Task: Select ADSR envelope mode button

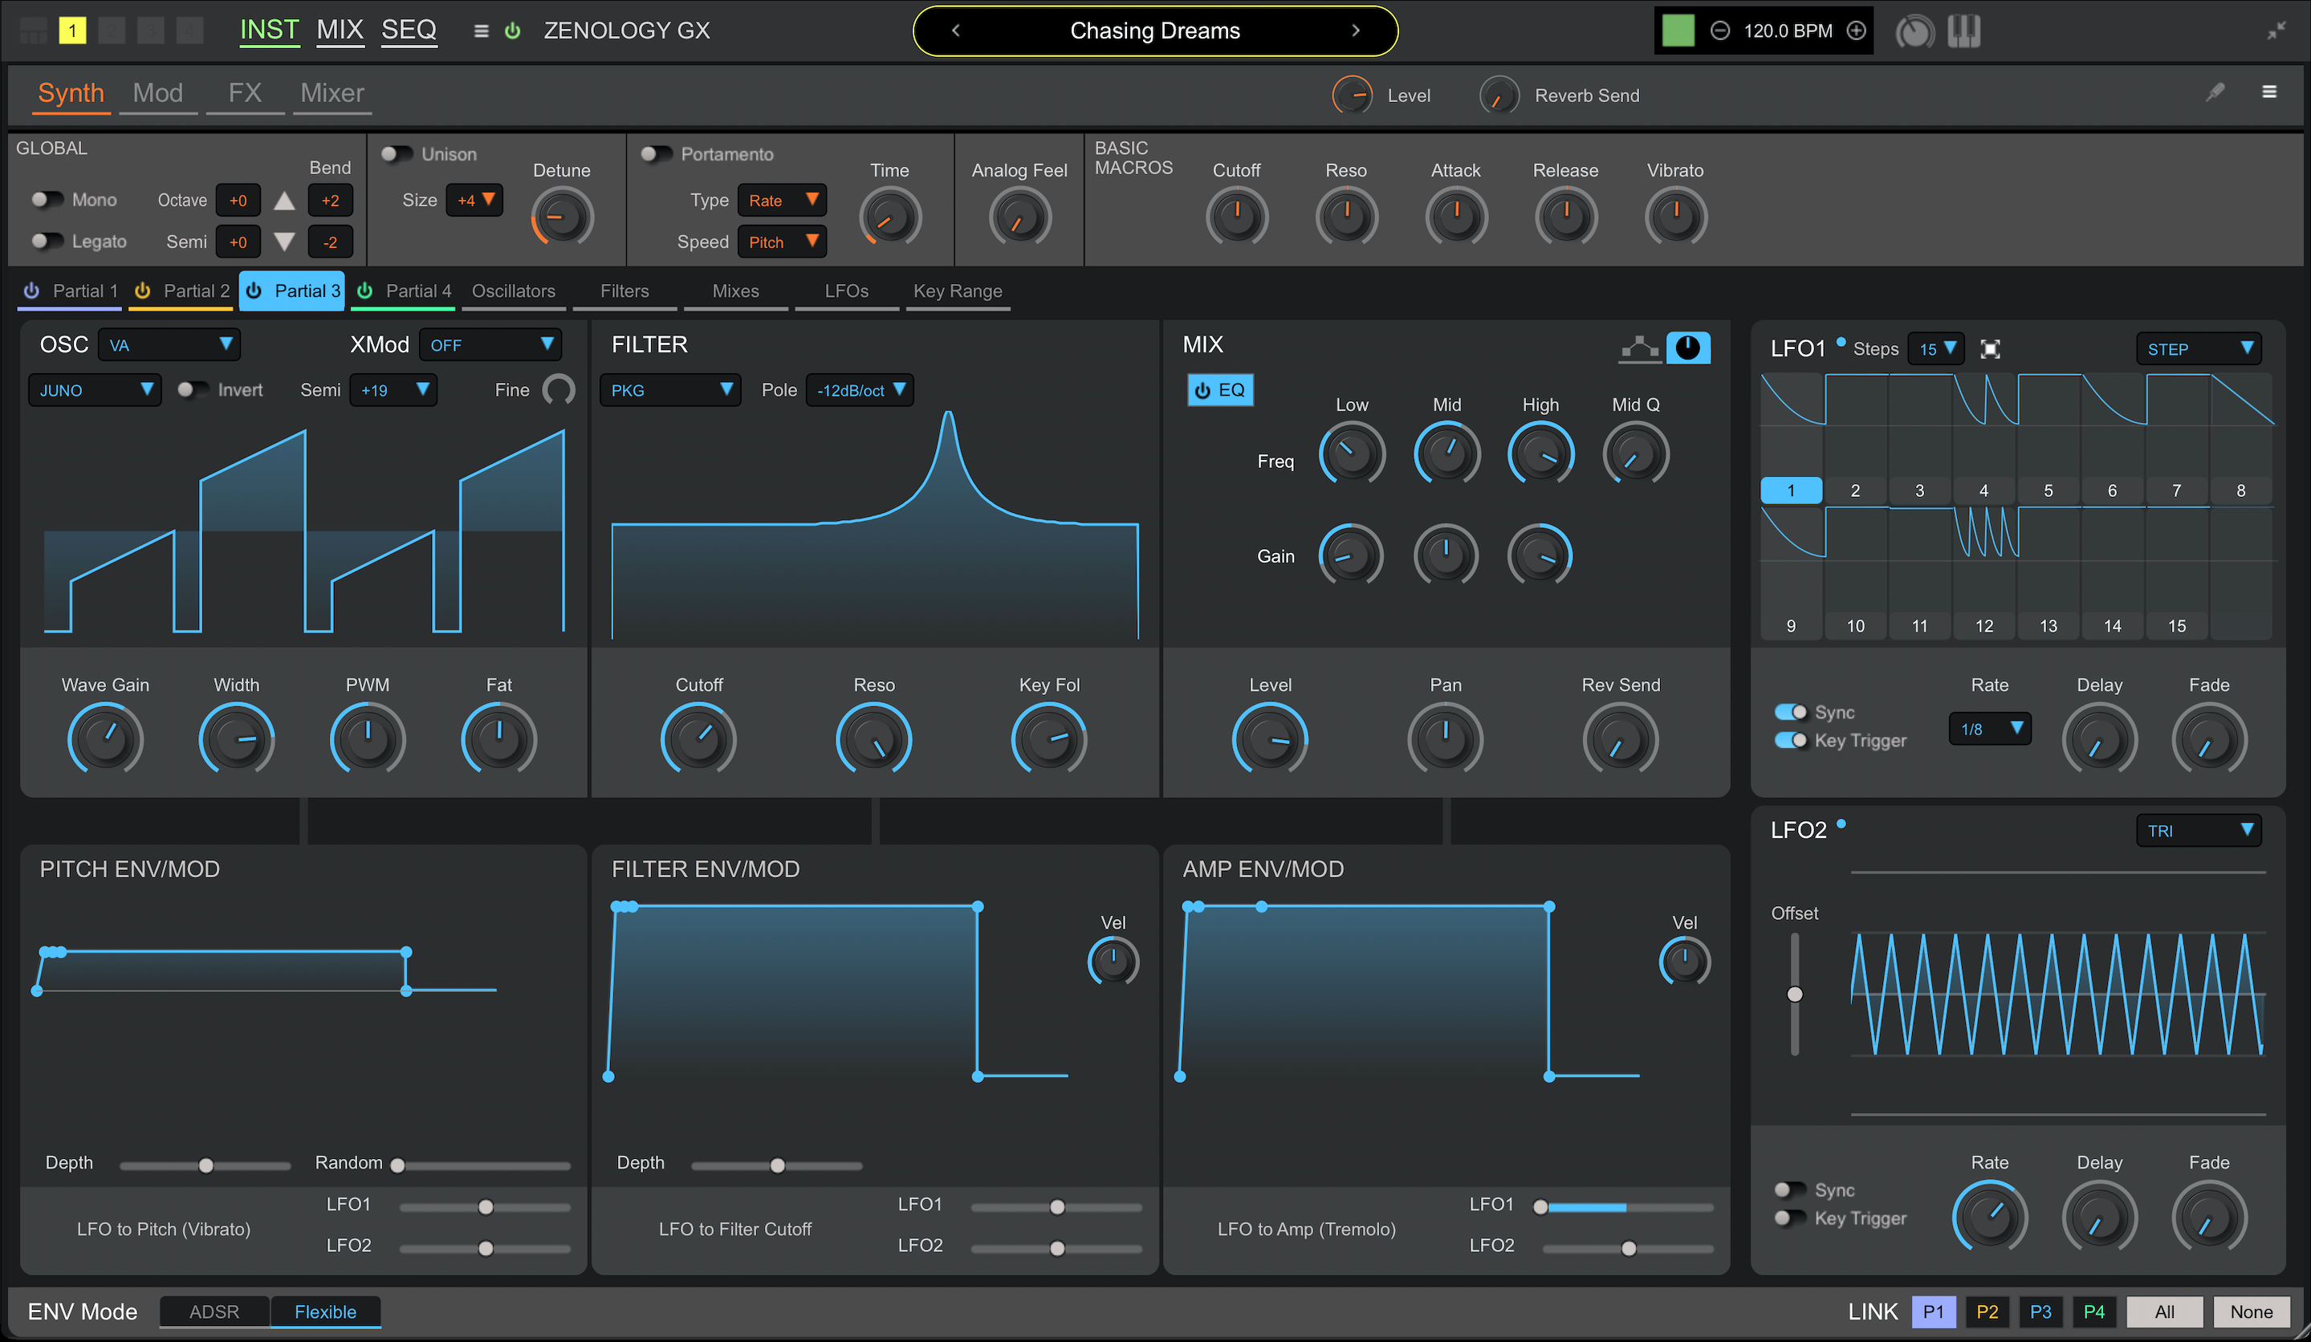Action: click(x=214, y=1311)
